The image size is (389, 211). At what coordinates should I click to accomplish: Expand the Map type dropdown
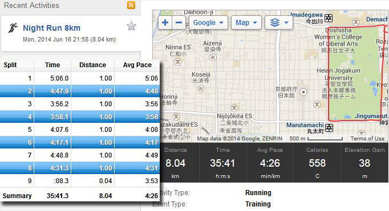[x=246, y=23]
